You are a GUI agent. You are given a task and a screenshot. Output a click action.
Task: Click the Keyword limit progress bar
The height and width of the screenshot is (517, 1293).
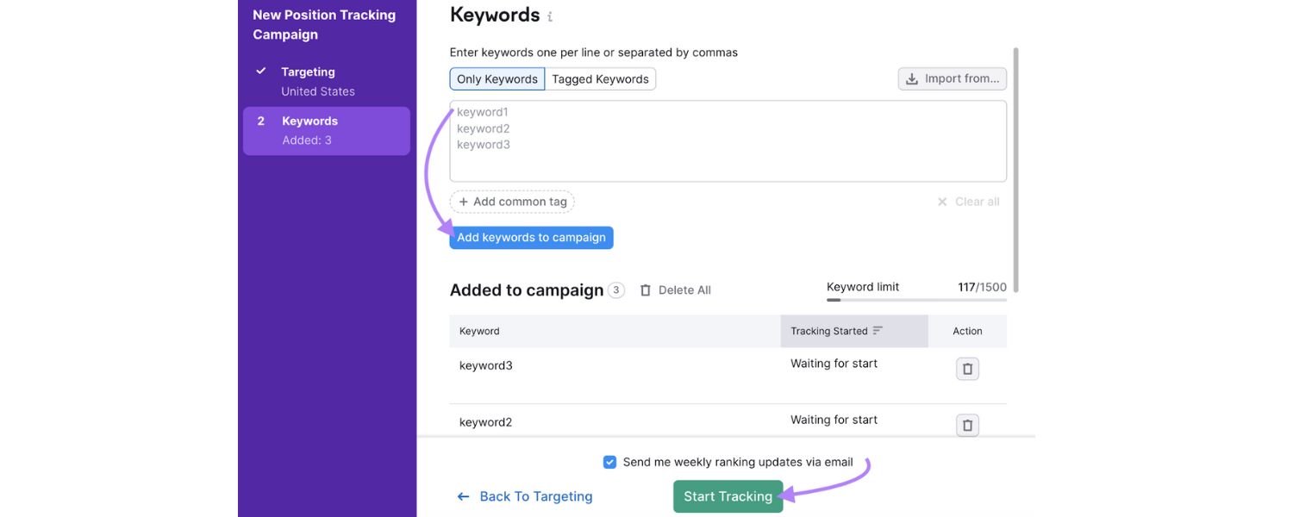915,299
